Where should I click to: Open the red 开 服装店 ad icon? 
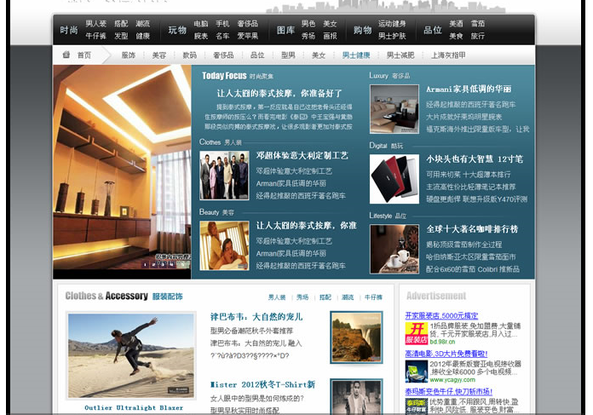point(417,333)
